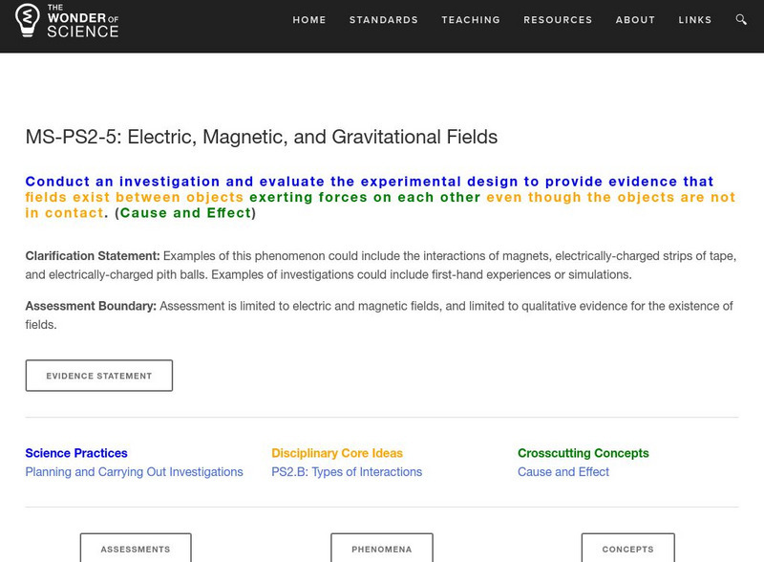Click the Wonder of Science site name text
The image size is (764, 562).
point(83,21)
